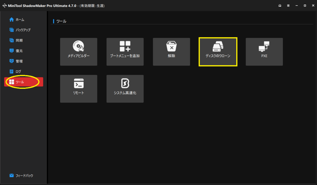Screen dimensions: 317x185
Task: Go to ホーム in sidebar
Action: point(24,19)
